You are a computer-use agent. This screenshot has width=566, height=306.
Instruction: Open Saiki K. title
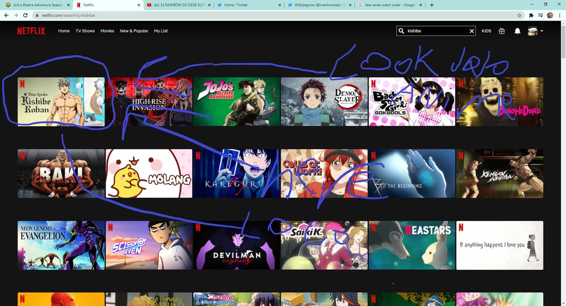325,245
